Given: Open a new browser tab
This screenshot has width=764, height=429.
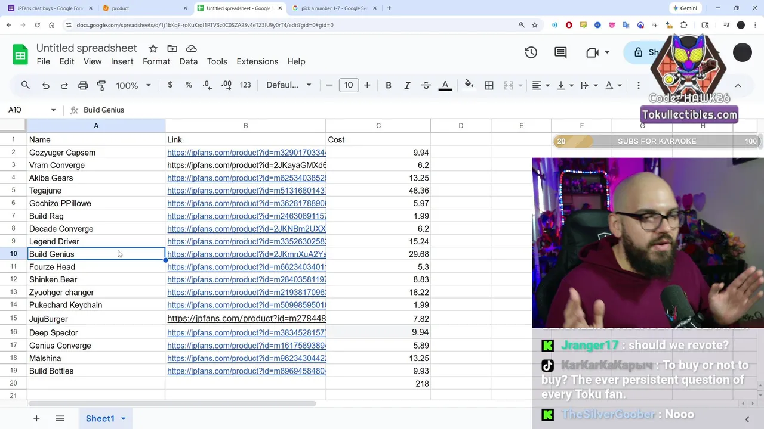Looking at the screenshot, I should click(x=389, y=8).
